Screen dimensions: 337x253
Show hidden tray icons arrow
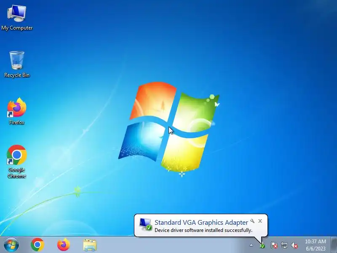click(x=251, y=245)
